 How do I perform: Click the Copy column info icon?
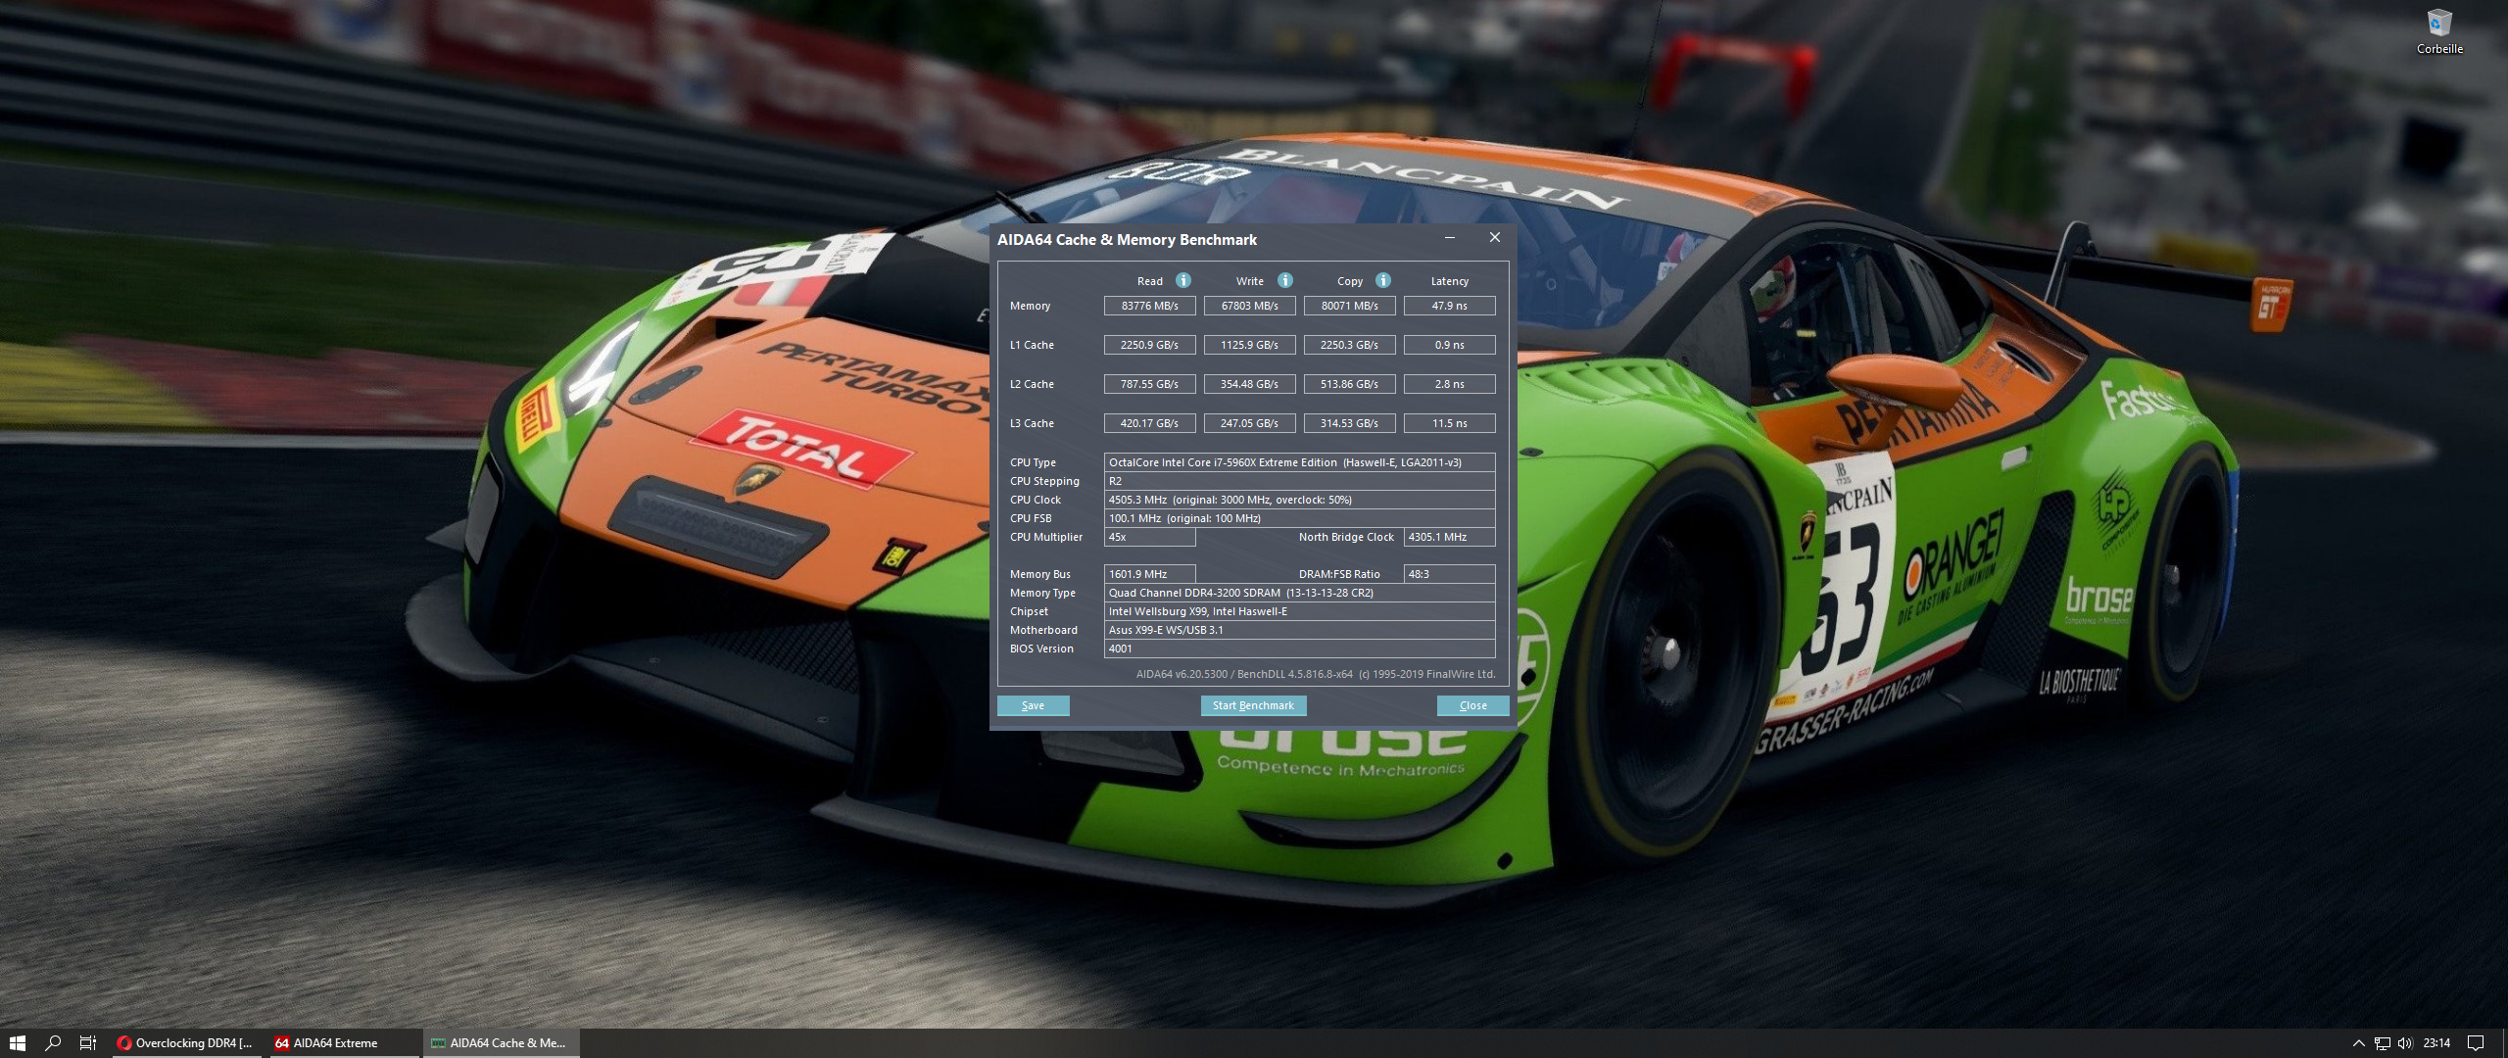(x=1383, y=280)
